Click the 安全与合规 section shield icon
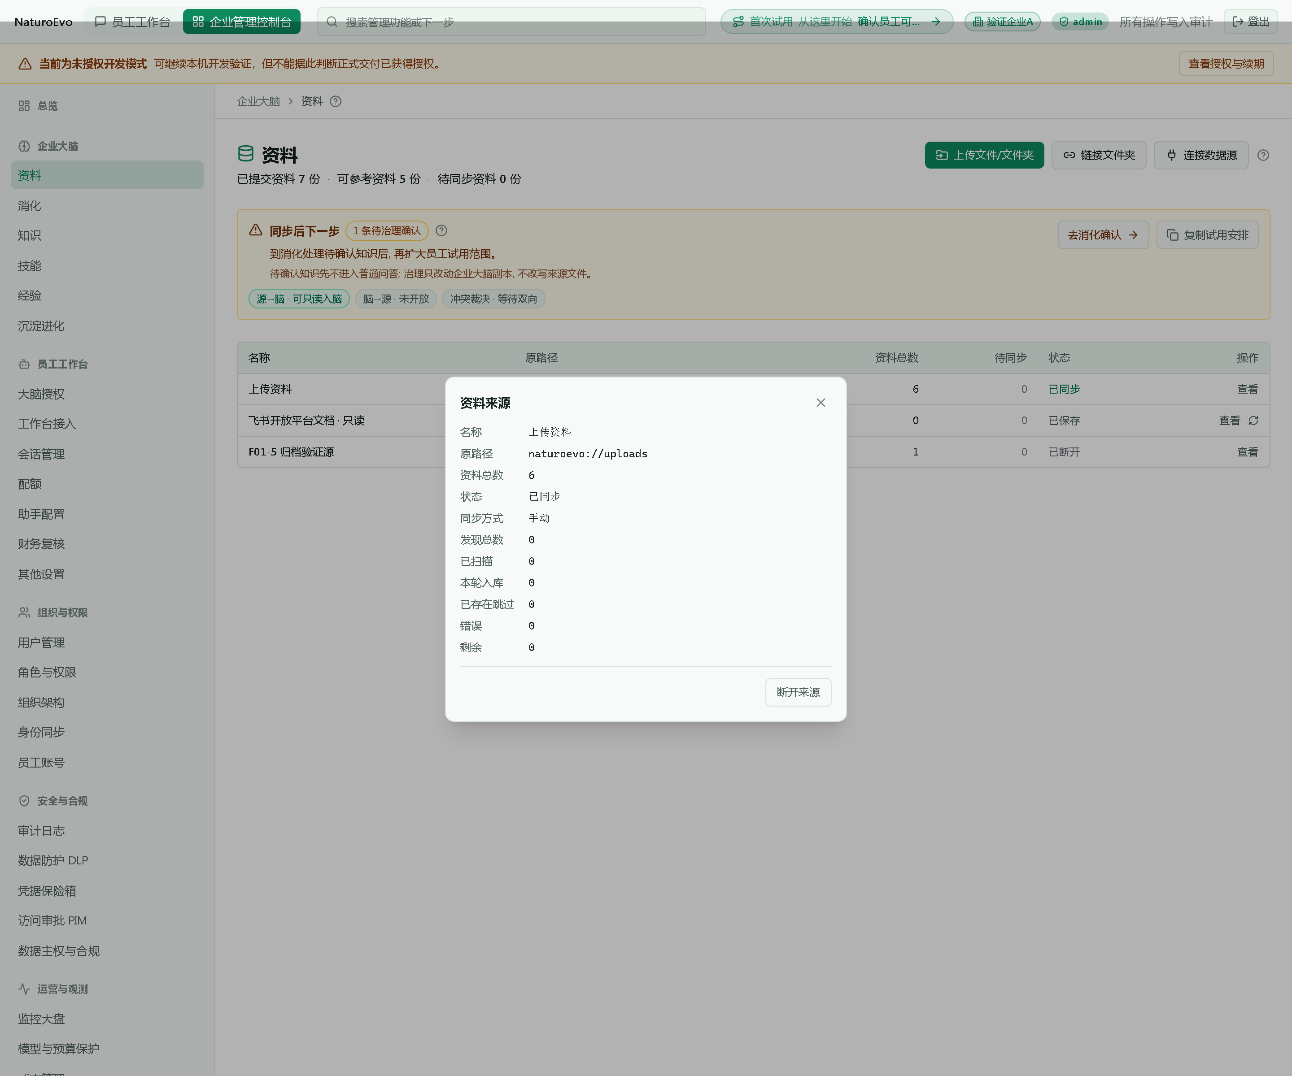1292x1076 pixels. [x=24, y=801]
